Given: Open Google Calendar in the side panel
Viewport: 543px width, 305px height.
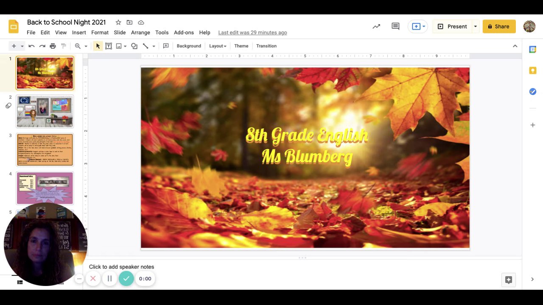Looking at the screenshot, I should pos(533,50).
